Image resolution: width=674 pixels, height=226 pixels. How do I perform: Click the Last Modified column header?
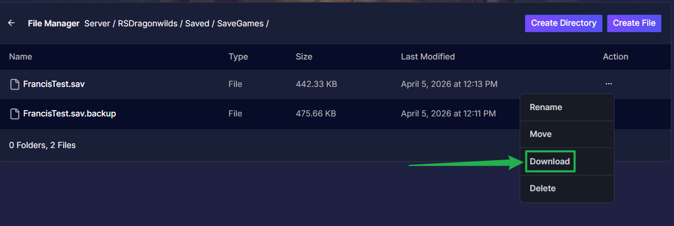(428, 57)
